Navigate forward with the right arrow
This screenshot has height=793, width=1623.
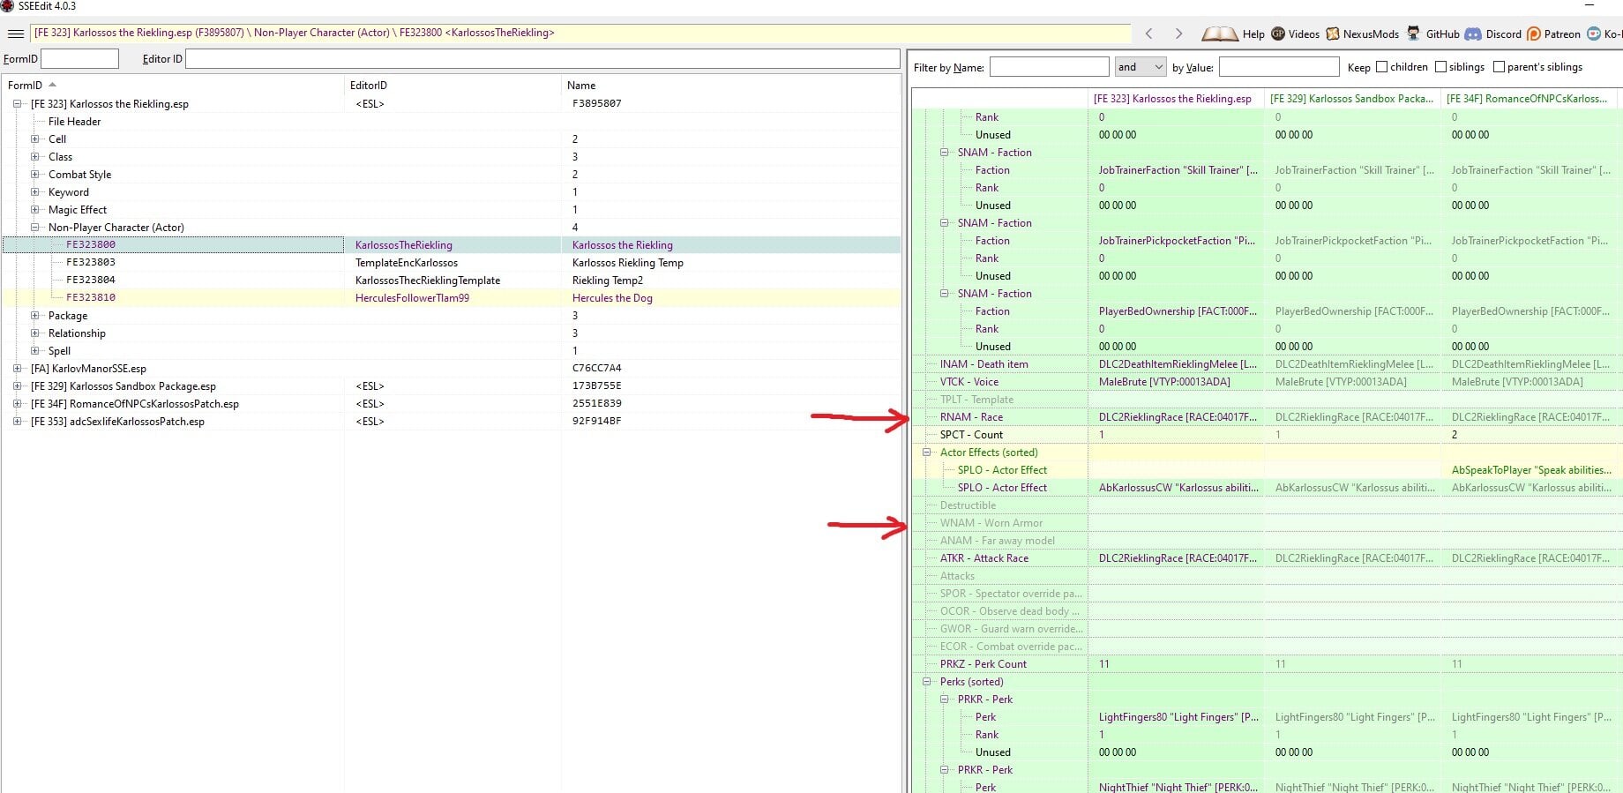pos(1178,34)
